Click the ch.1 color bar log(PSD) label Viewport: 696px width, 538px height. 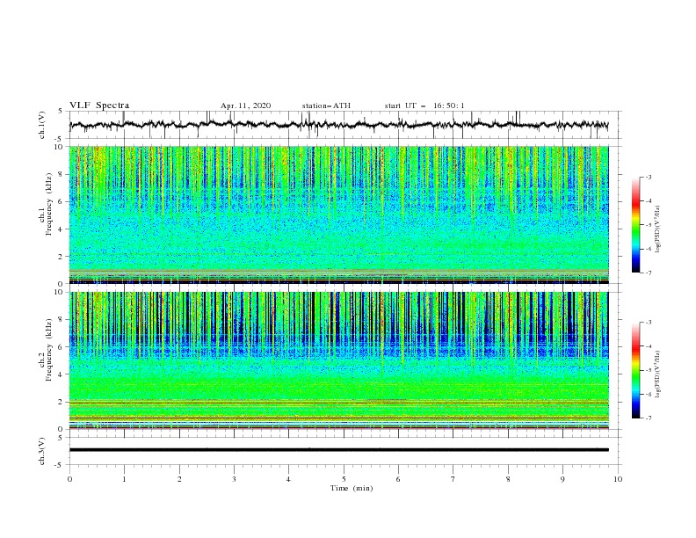[x=657, y=229]
